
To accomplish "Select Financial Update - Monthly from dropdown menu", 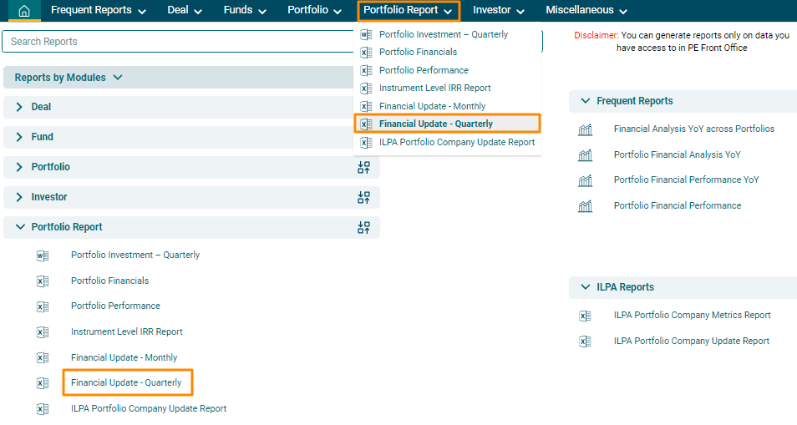I will [x=432, y=106].
